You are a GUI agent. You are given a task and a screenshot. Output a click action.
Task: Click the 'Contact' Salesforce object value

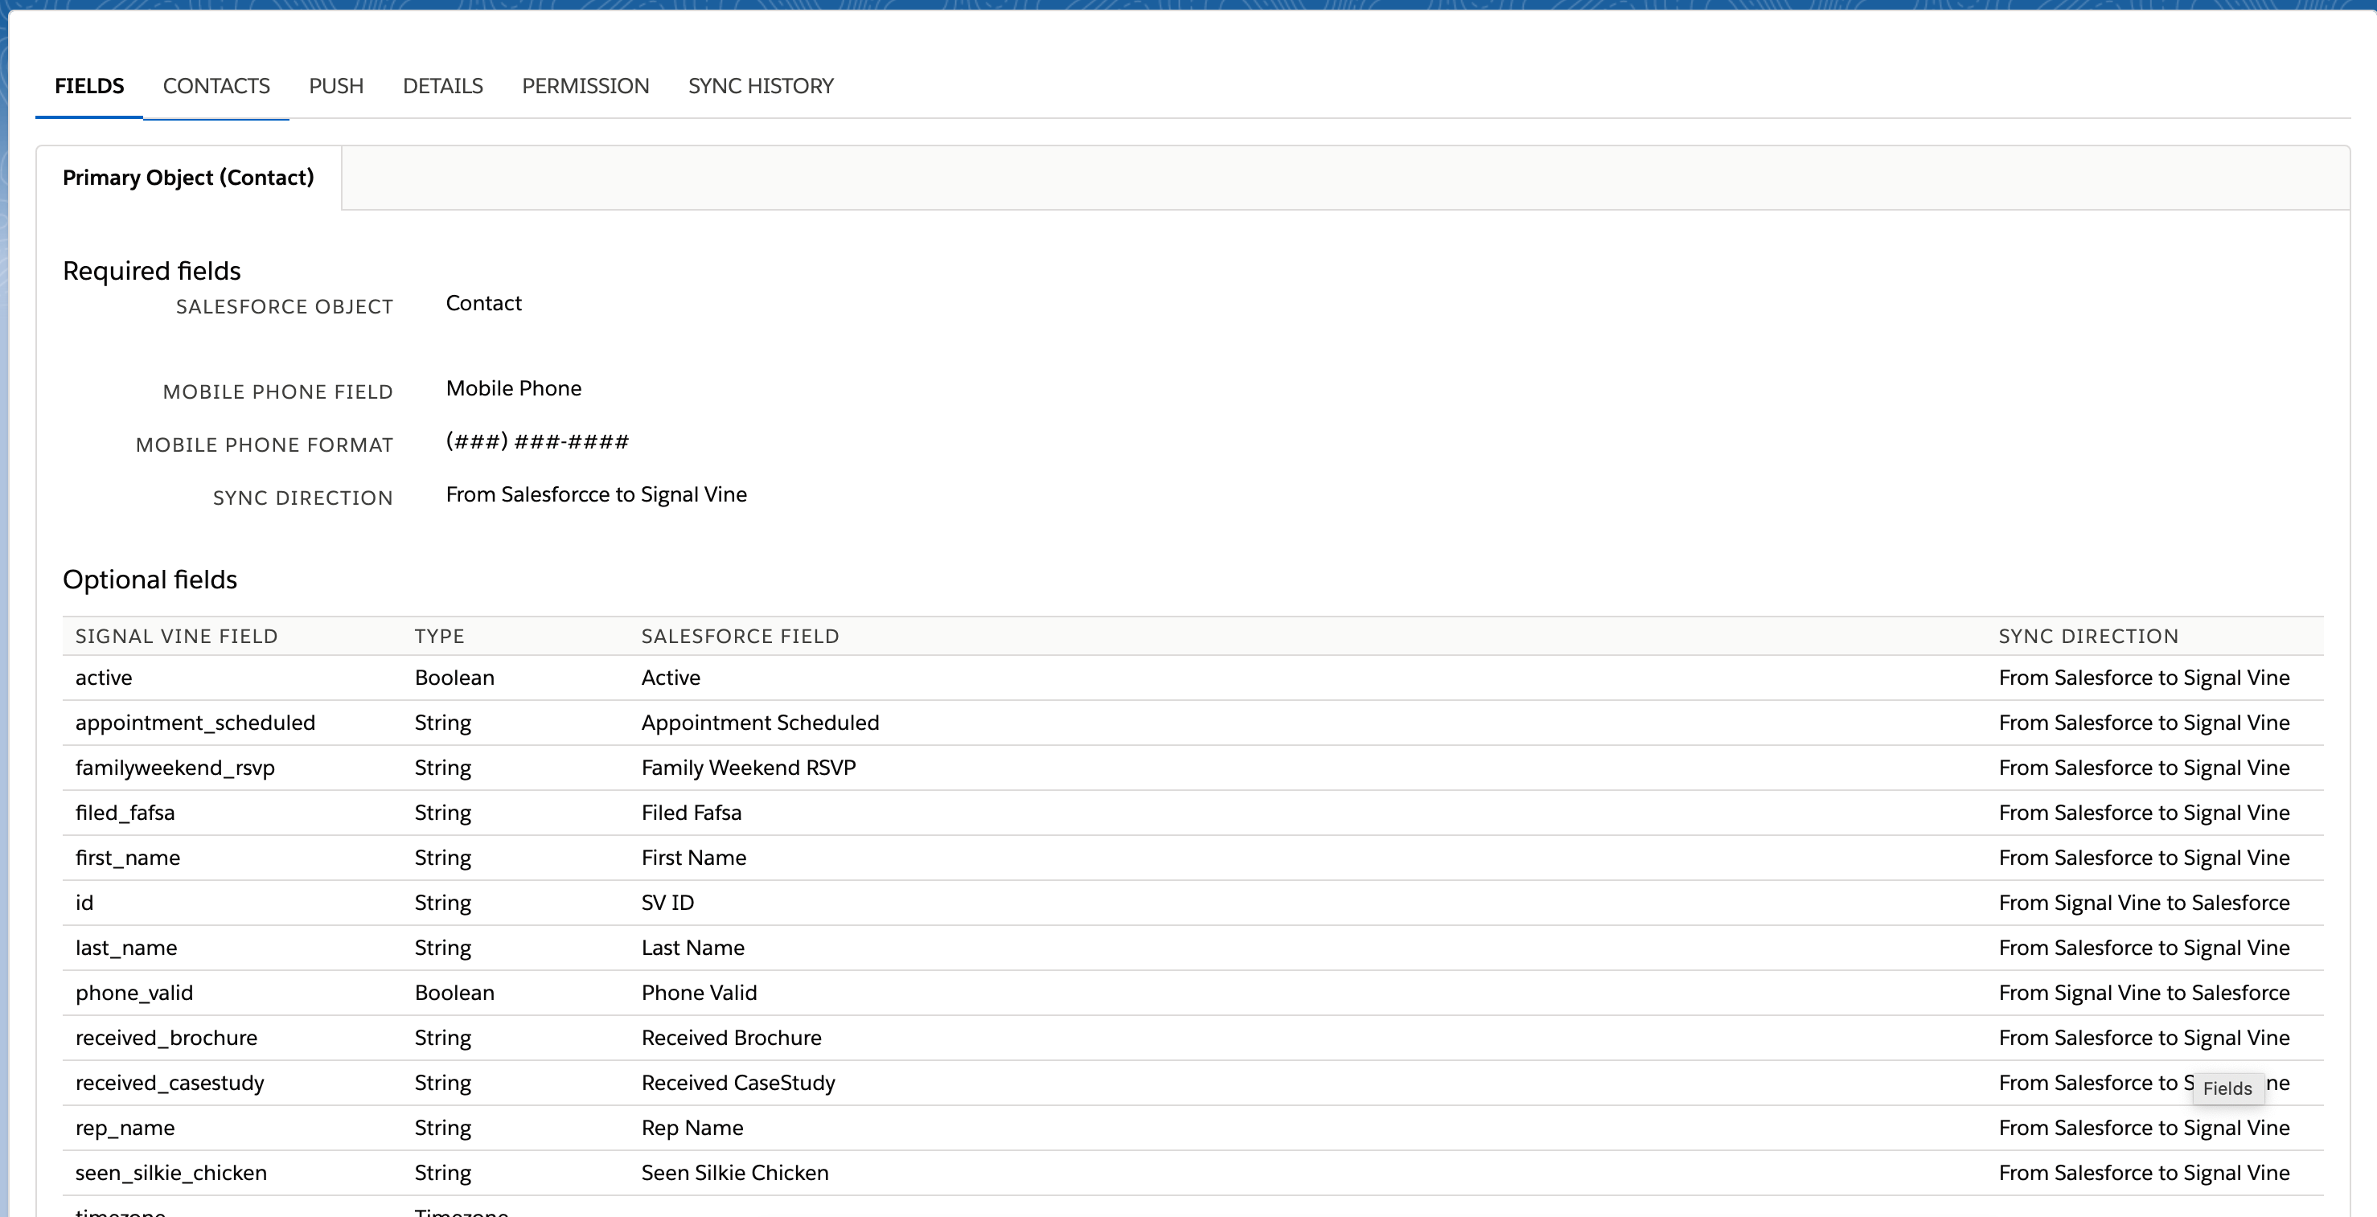(x=483, y=304)
